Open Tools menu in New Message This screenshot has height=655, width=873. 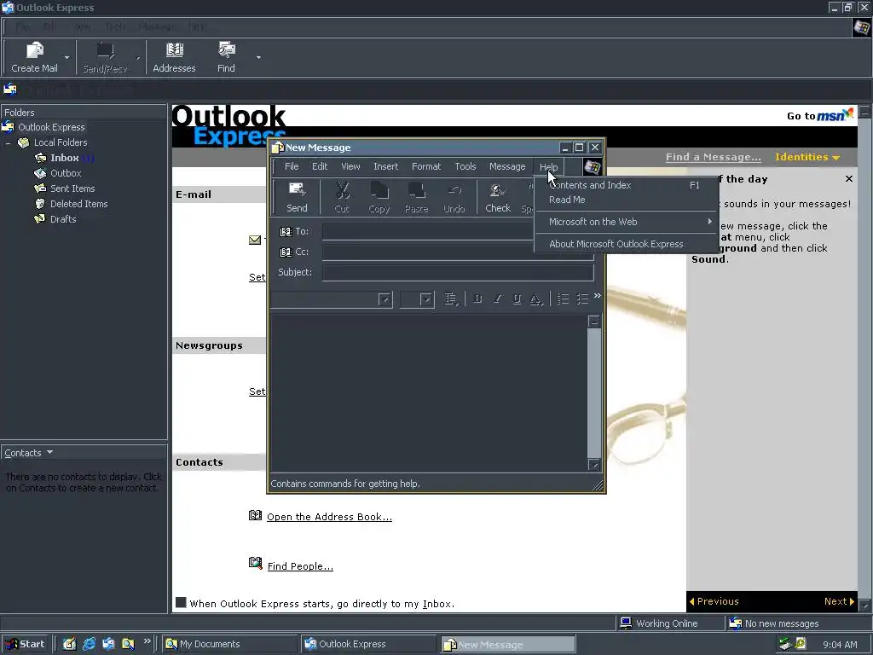coord(465,166)
